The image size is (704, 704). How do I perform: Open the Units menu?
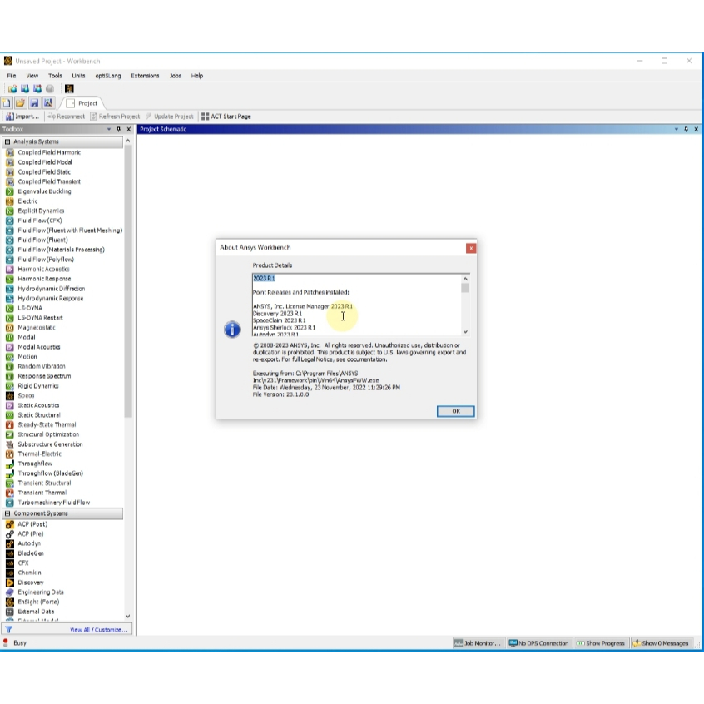click(78, 76)
